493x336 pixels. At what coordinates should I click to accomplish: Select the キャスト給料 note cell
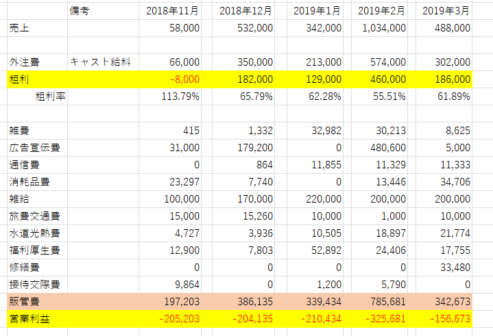[100, 62]
